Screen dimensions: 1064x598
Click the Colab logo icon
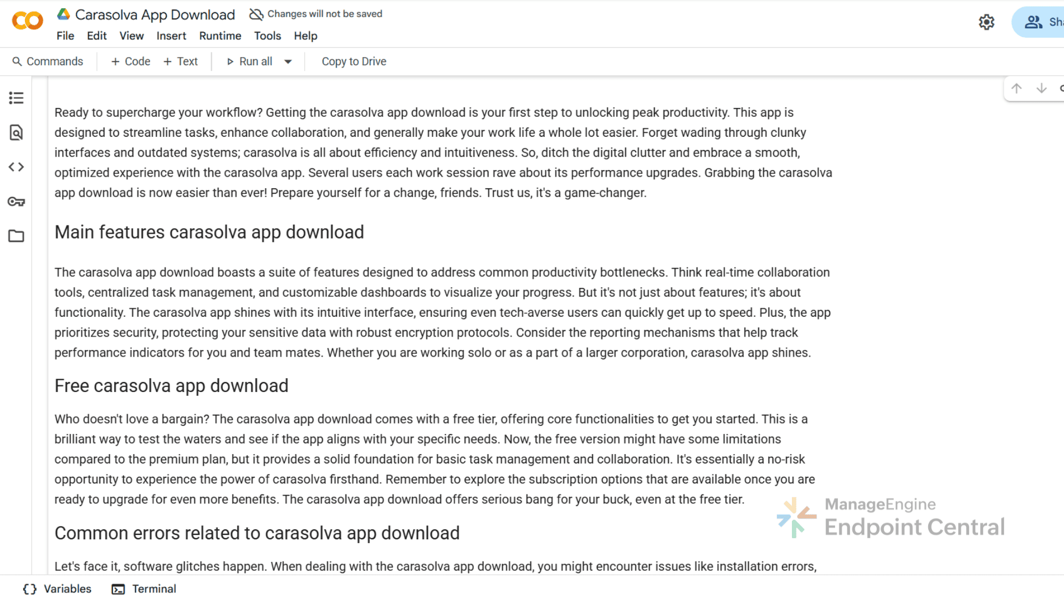27,21
